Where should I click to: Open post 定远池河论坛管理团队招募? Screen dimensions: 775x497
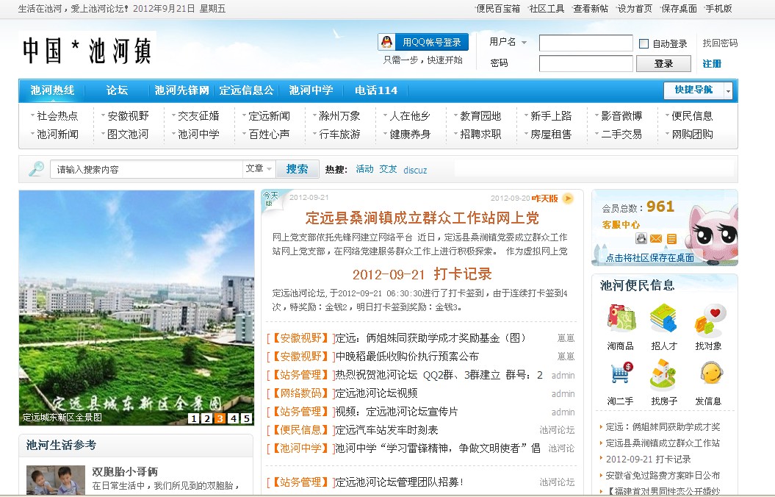pos(400,482)
